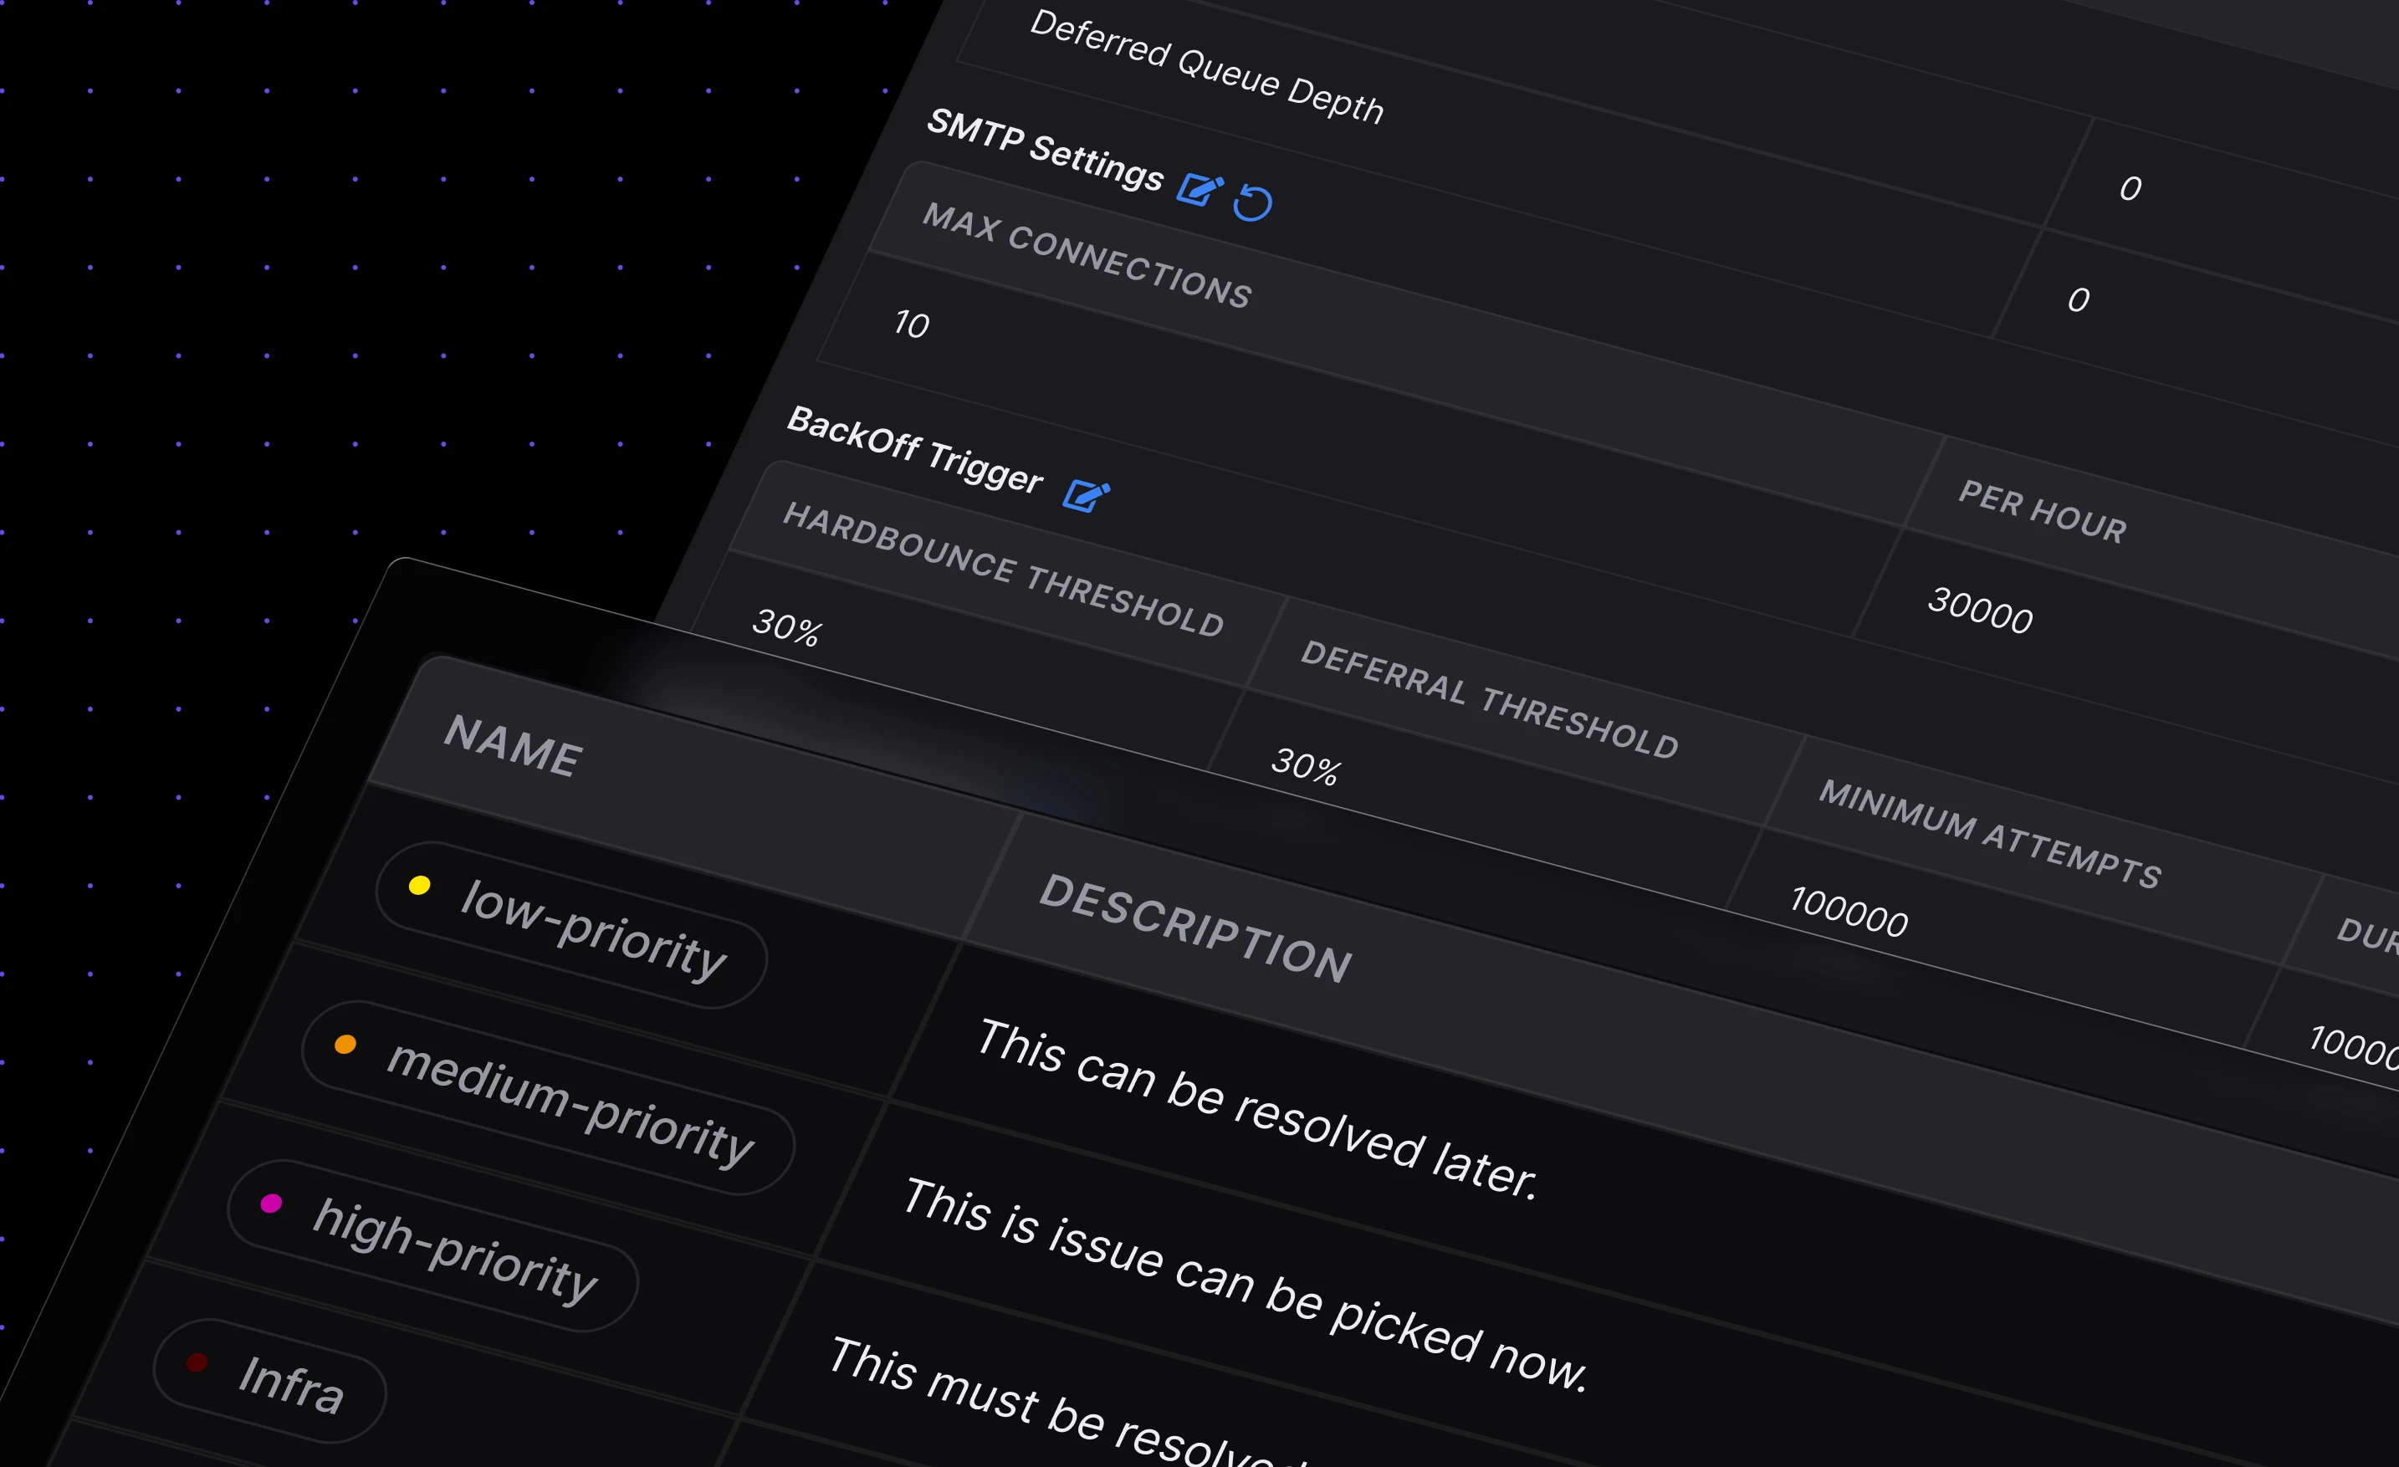Select the low-priority label pill

click(571, 925)
